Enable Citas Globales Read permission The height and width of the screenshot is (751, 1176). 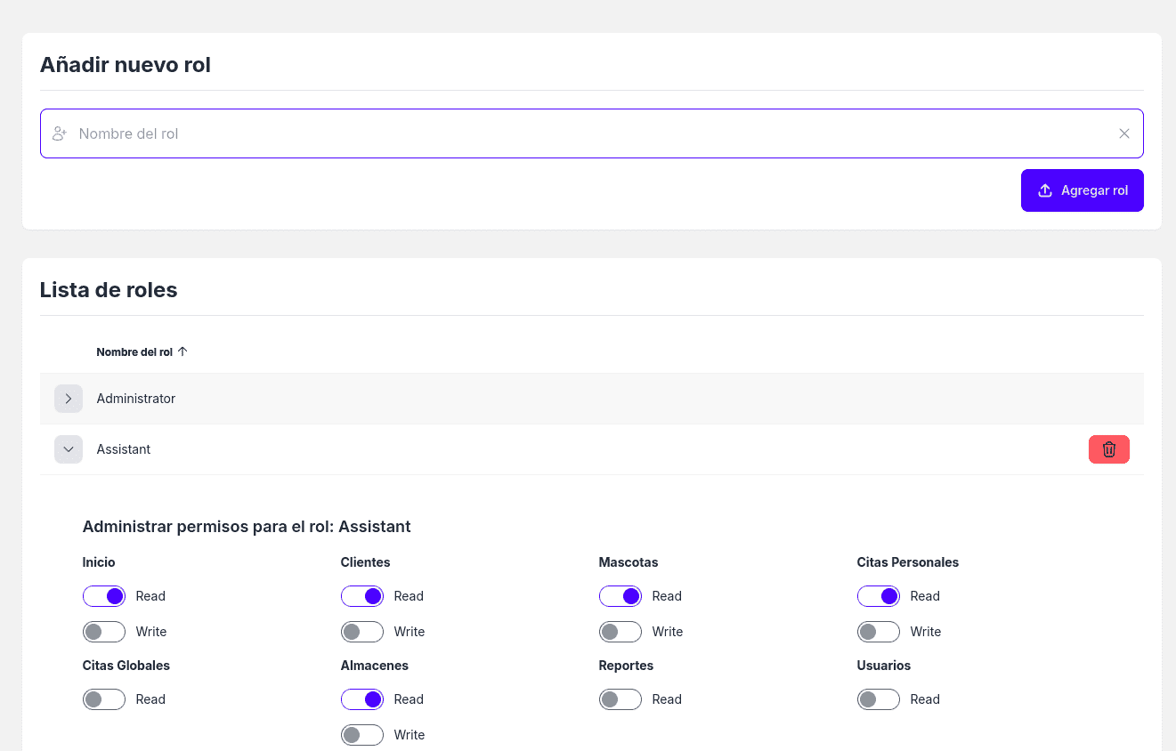[104, 699]
